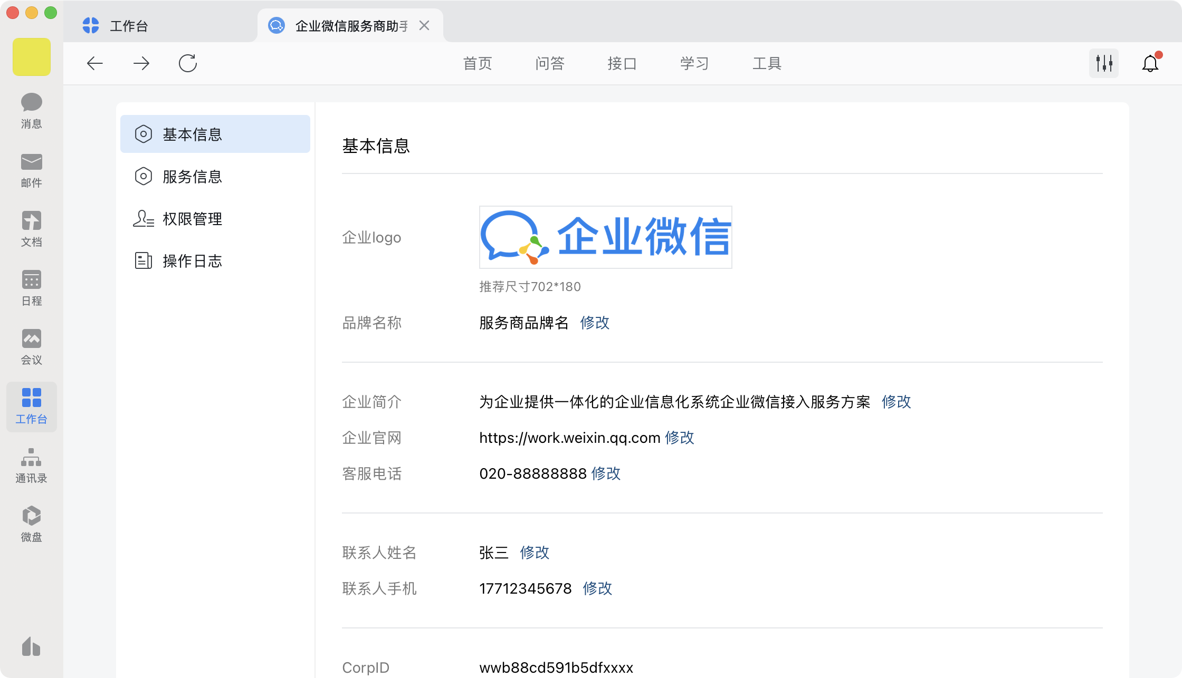Click 修改 next to 联系人手机
This screenshot has width=1182, height=678.
click(x=597, y=588)
